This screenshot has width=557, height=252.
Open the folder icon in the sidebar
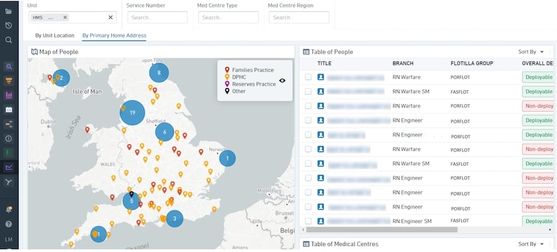[x=8, y=11]
